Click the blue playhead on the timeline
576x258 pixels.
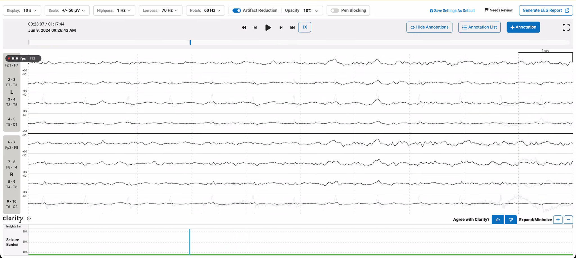click(190, 42)
